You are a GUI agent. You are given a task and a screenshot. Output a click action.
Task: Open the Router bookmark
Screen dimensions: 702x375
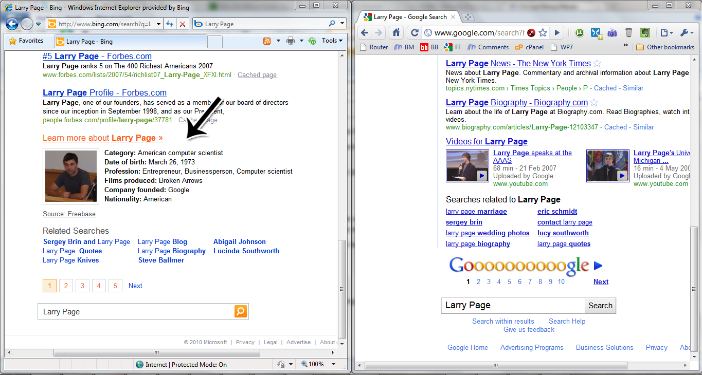pos(373,47)
